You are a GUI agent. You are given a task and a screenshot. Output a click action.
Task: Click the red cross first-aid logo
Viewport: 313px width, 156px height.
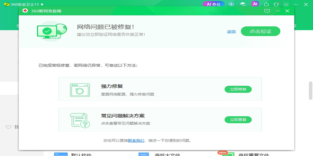(25, 11)
